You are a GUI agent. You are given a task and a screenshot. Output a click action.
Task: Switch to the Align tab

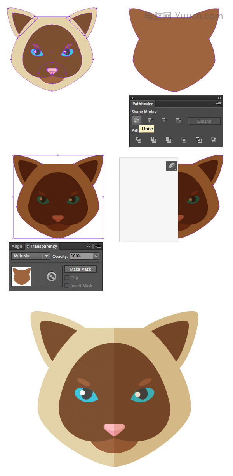click(17, 246)
